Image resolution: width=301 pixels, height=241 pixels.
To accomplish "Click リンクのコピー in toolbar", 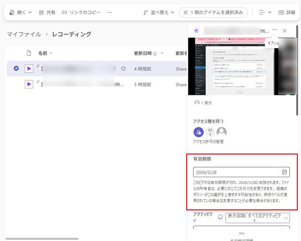I will point(81,12).
